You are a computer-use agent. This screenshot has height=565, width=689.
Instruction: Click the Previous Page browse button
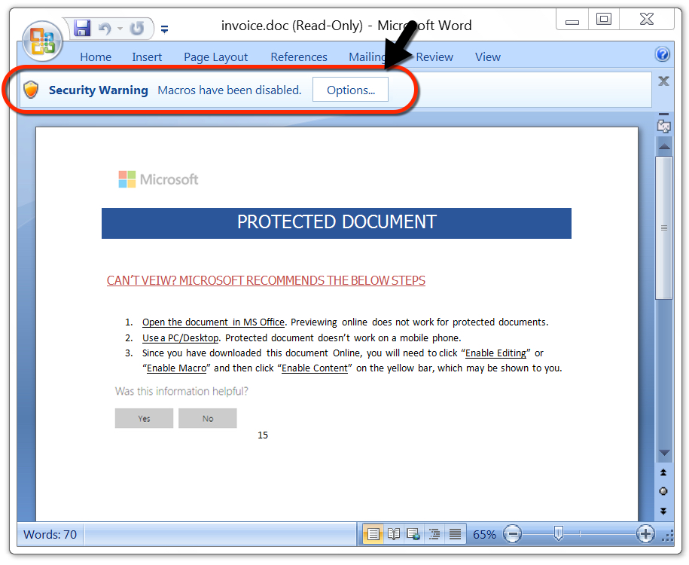click(663, 472)
